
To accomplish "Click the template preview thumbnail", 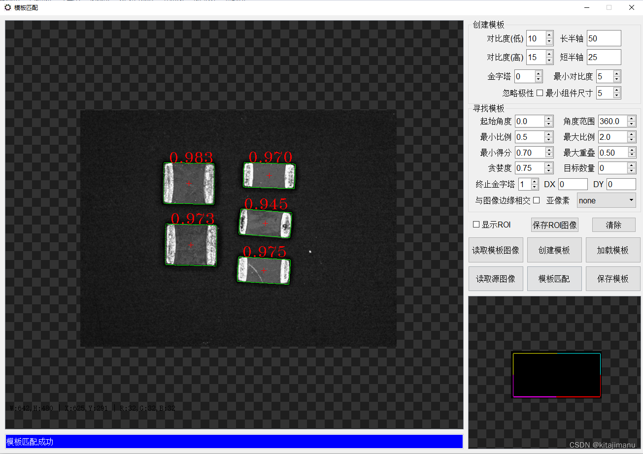I will click(x=557, y=375).
